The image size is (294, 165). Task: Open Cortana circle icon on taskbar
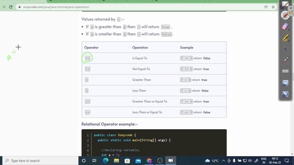84,160
